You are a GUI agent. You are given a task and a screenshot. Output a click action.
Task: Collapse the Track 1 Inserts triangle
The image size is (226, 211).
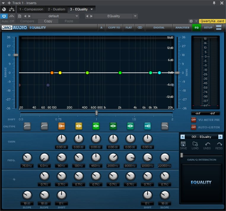pyautogui.click(x=3, y=3)
